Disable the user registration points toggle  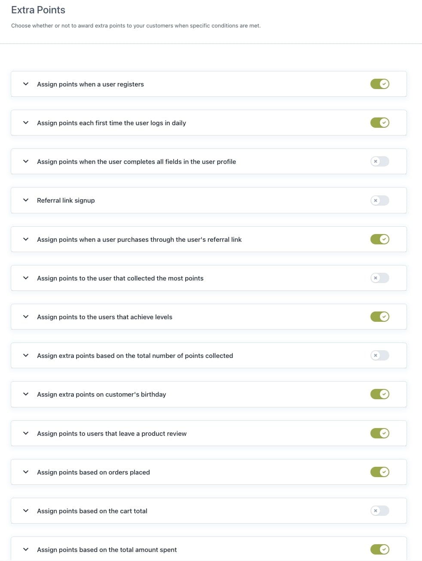379,84
